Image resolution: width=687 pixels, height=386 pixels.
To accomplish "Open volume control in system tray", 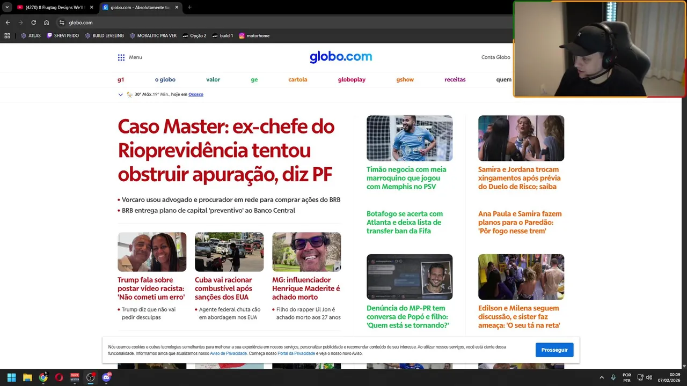I will 649,377.
